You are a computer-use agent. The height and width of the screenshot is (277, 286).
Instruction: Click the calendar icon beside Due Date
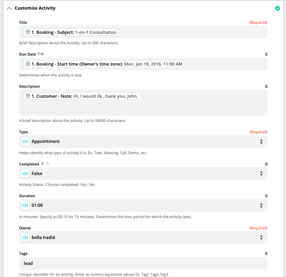[x=39, y=54]
